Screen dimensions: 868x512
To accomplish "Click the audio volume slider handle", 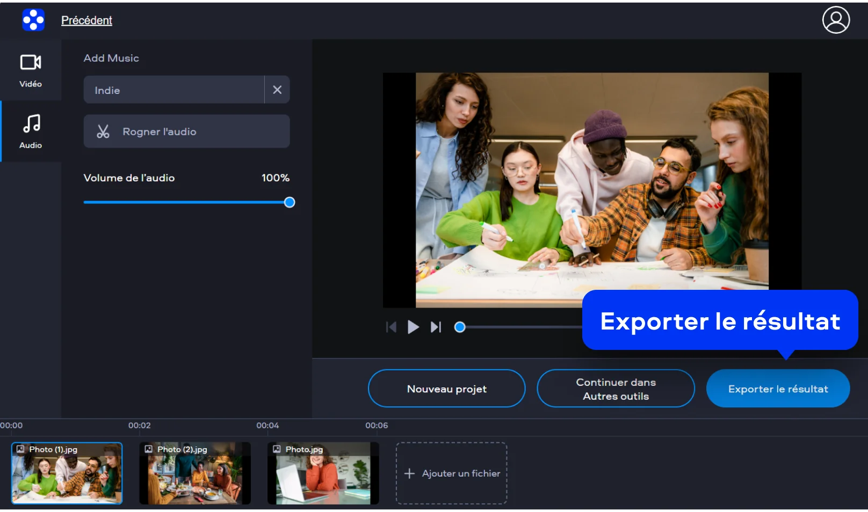I will 290,202.
